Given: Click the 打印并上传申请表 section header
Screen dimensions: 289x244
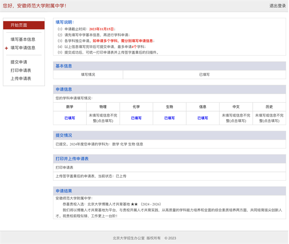Looking at the screenshot, I should click(x=170, y=159).
